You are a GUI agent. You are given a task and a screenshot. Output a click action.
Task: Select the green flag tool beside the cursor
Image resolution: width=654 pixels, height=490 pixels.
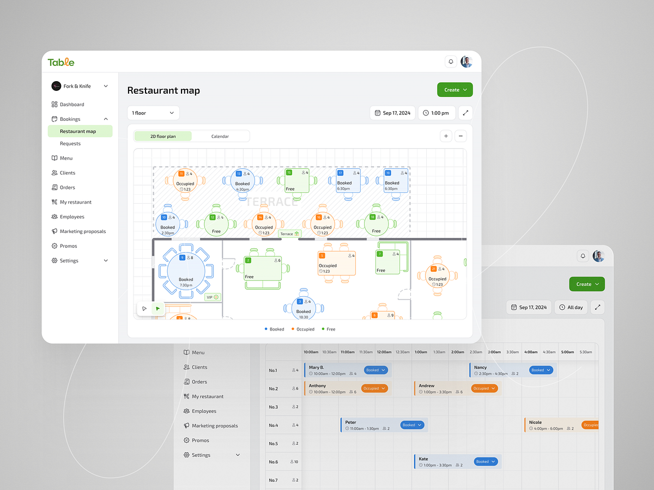click(158, 308)
